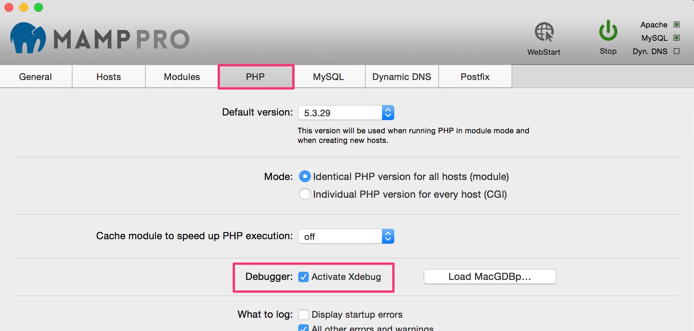Close the MAMP PRO window
The image size is (694, 331).
click(9, 7)
